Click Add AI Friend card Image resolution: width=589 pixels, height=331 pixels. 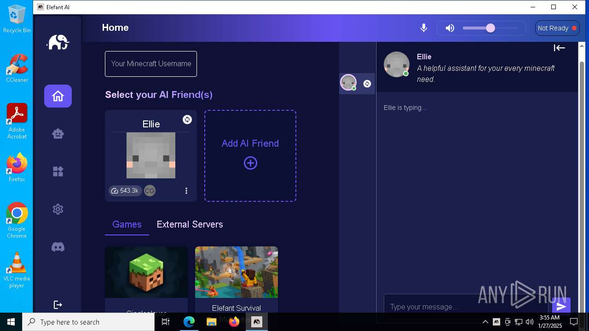tap(250, 156)
